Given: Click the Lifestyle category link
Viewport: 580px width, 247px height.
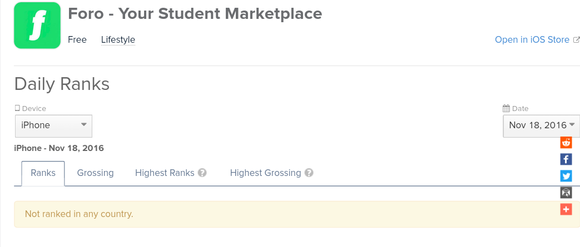Looking at the screenshot, I should 118,40.
